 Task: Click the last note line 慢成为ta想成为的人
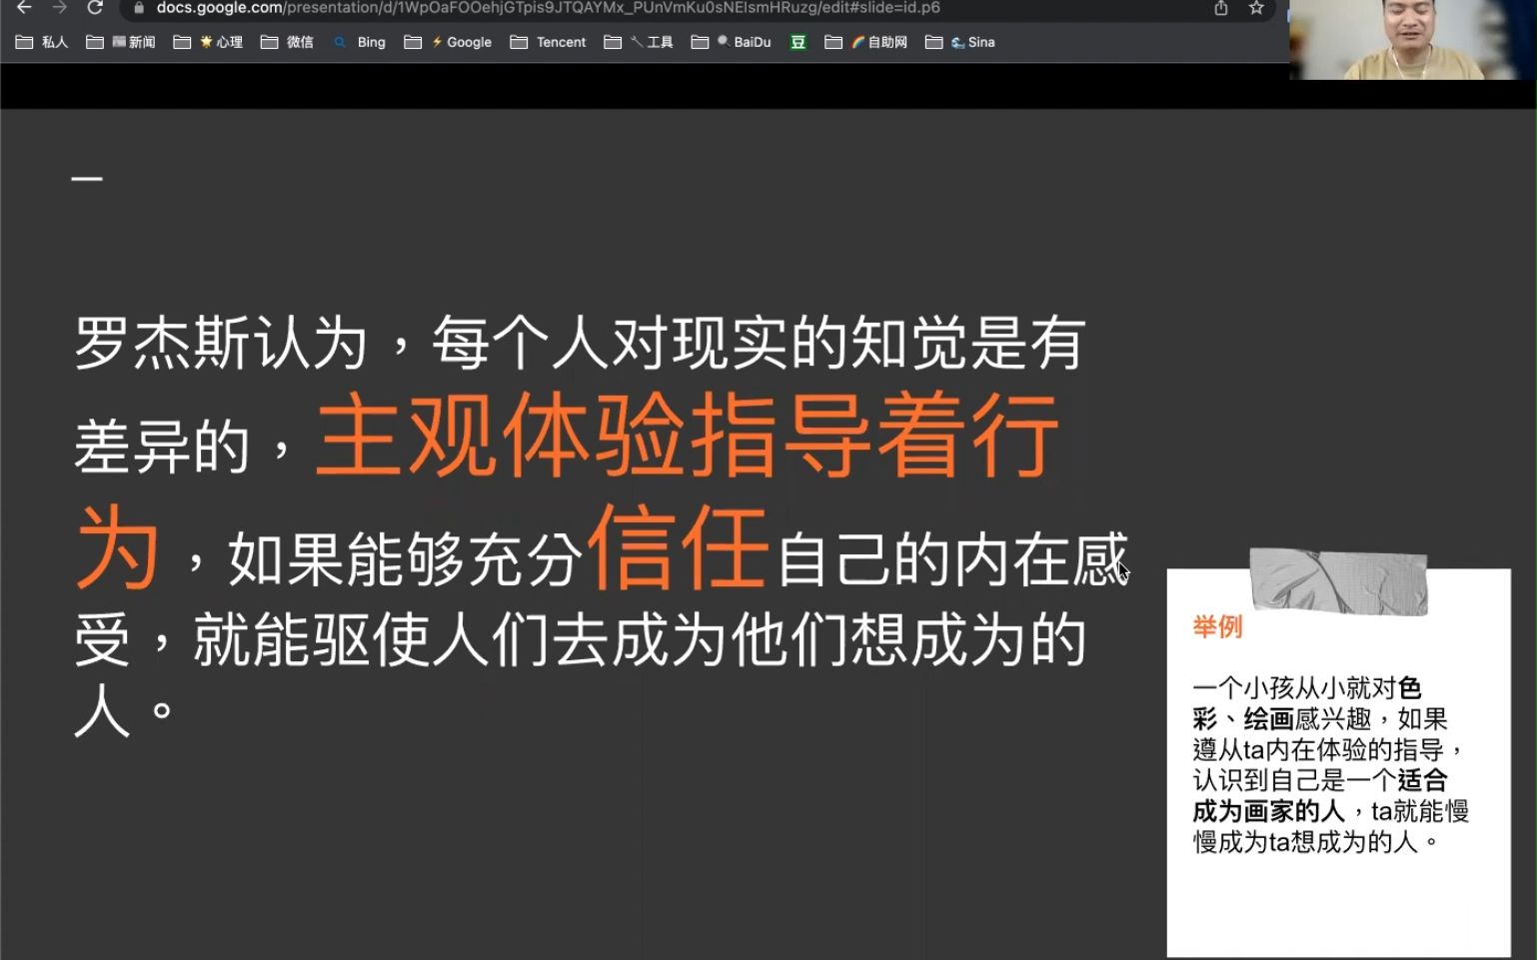(x=1316, y=842)
